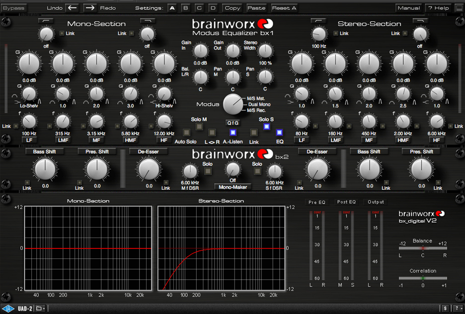
Task: Click the top-right collapse panel icon
Action: pyautogui.click(x=460, y=8)
